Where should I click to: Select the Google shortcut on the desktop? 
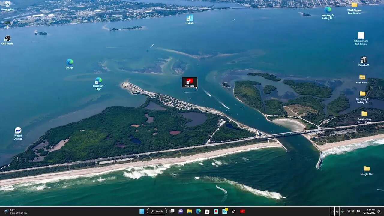[x=70, y=64]
